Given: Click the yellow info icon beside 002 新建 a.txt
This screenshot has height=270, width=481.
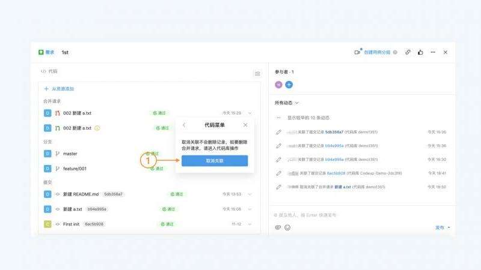Looking at the screenshot, I should (97, 128).
